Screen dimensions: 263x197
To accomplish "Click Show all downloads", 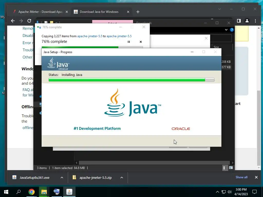I will (x=241, y=177).
